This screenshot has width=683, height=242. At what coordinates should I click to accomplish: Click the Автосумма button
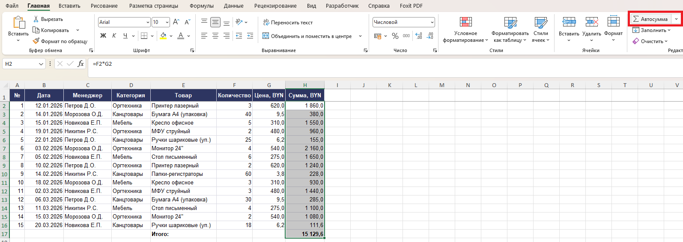coord(650,19)
